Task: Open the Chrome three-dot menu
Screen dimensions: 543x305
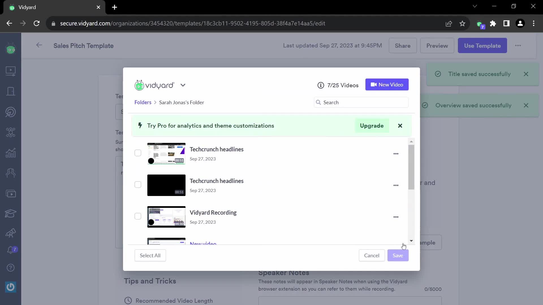Action: coord(534,23)
